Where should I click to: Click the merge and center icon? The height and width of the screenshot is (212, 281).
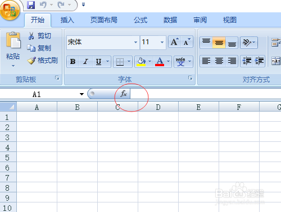click(276, 61)
